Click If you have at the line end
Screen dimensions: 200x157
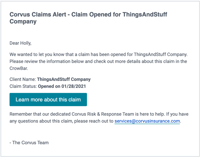pyautogui.click(x=177, y=114)
